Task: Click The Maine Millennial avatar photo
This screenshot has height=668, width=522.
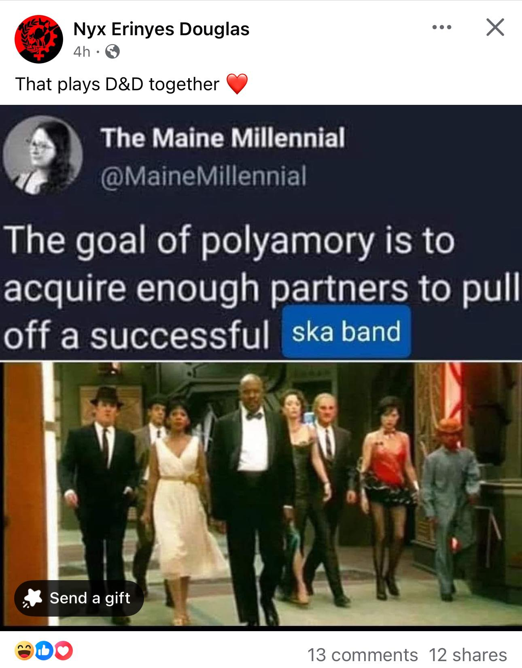Action: pos(43,155)
